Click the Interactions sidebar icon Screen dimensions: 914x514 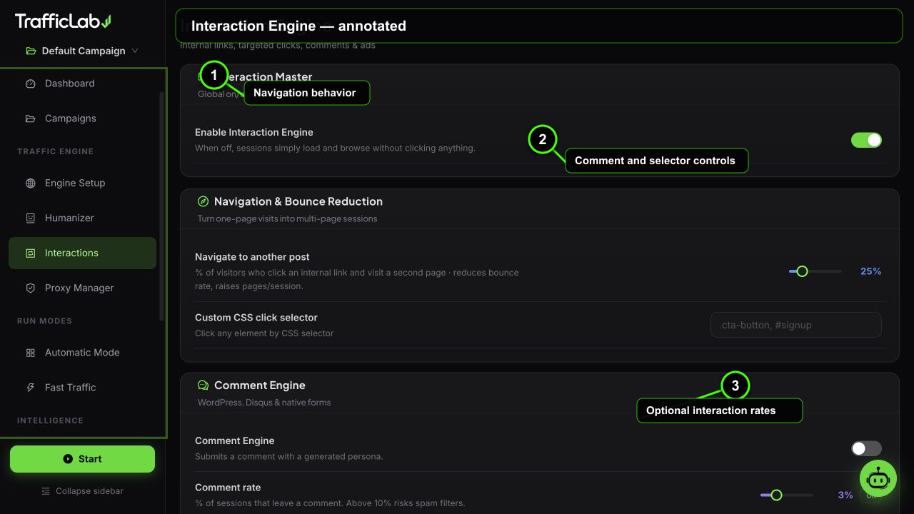[x=31, y=253]
